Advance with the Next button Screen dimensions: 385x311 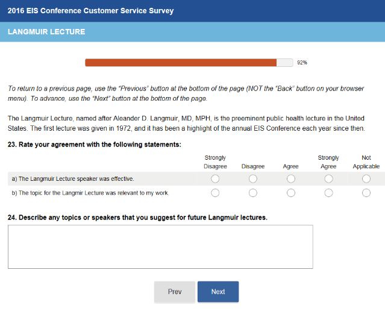(218, 292)
